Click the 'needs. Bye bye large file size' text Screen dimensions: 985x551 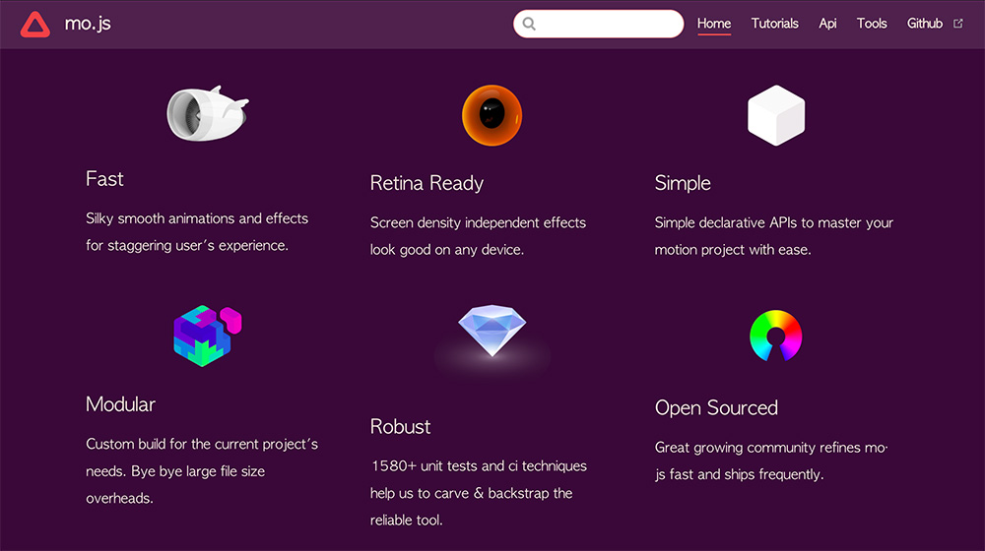click(174, 471)
